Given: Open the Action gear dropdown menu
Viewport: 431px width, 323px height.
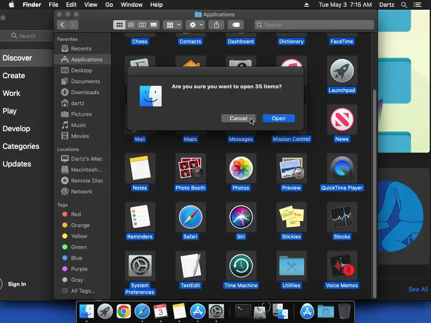Looking at the screenshot, I should tap(196, 25).
